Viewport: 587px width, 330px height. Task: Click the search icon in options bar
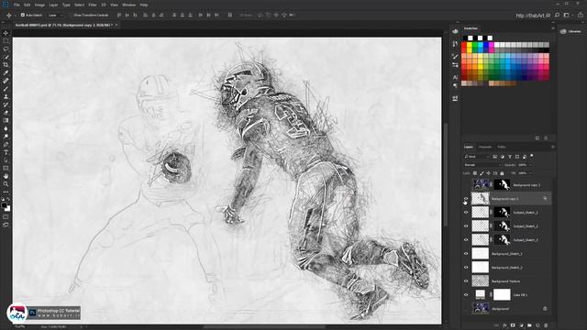(557, 15)
